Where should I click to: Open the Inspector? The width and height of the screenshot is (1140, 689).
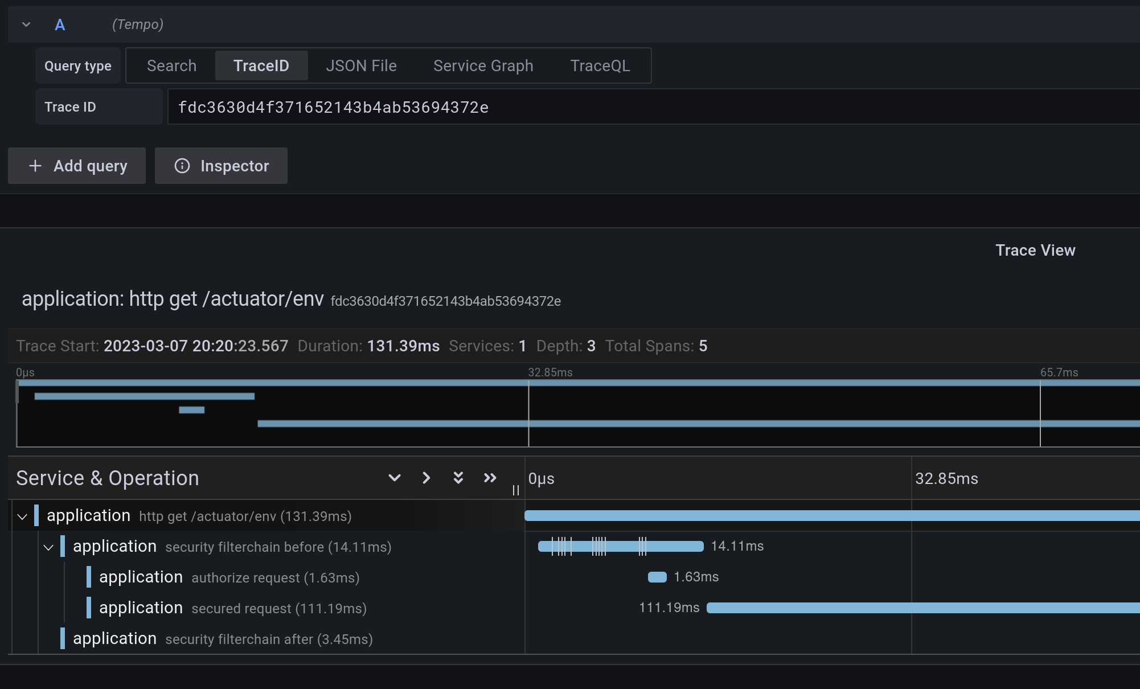[x=221, y=166]
